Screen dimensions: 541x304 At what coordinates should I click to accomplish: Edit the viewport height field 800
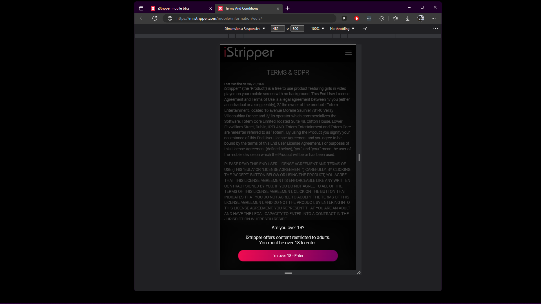click(x=297, y=29)
